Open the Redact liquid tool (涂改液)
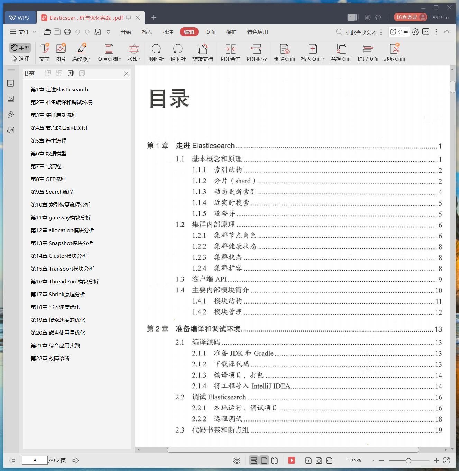This screenshot has width=459, height=471. click(81, 52)
